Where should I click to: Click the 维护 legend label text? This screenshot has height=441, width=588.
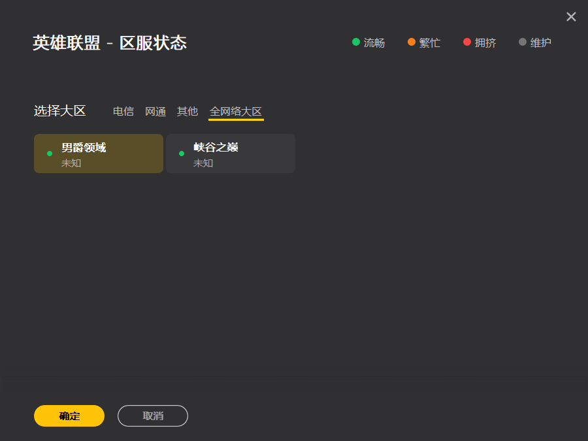coord(541,43)
